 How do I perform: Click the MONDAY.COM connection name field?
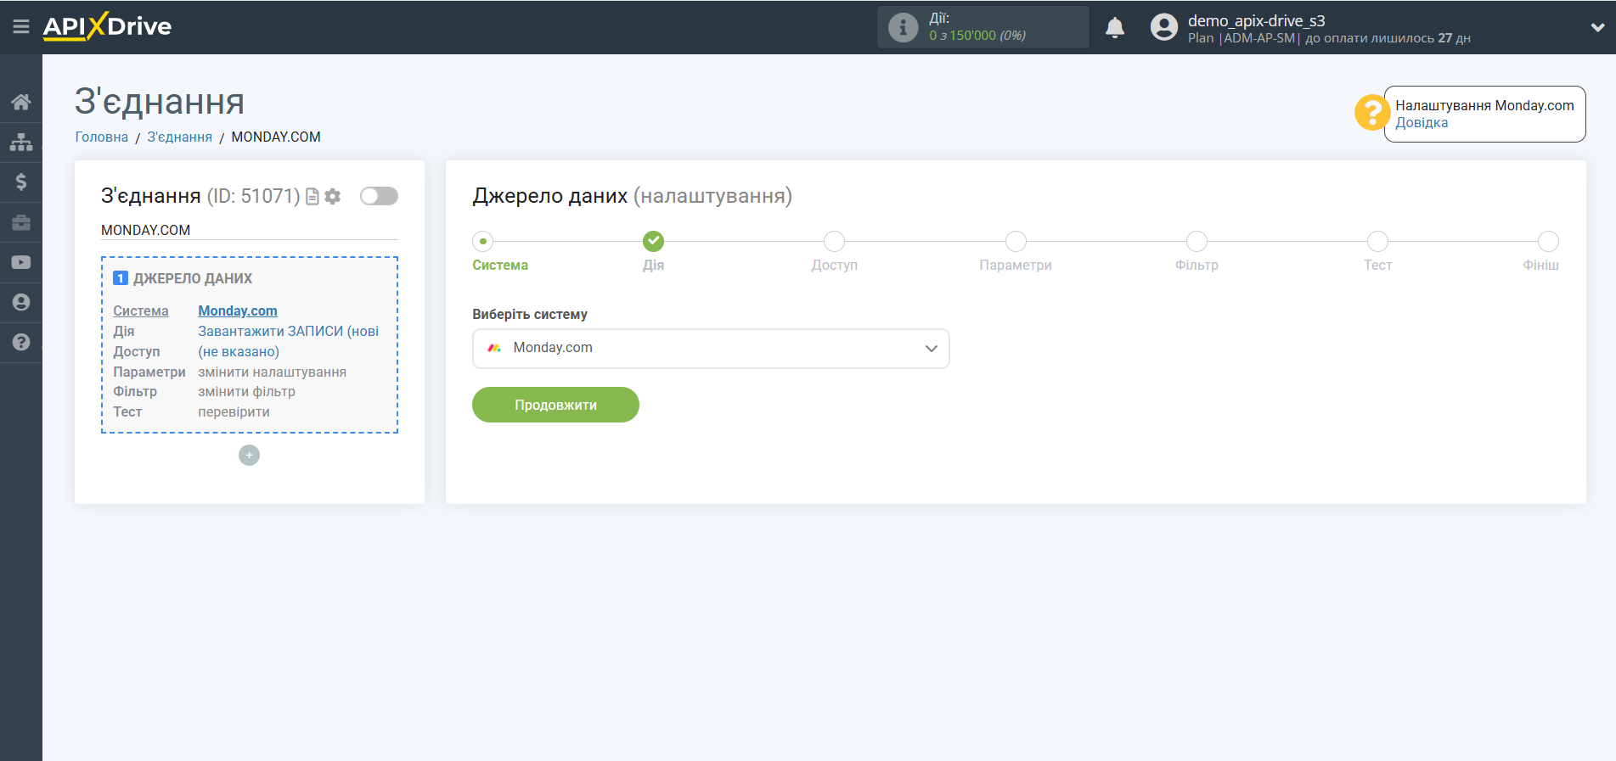click(249, 230)
